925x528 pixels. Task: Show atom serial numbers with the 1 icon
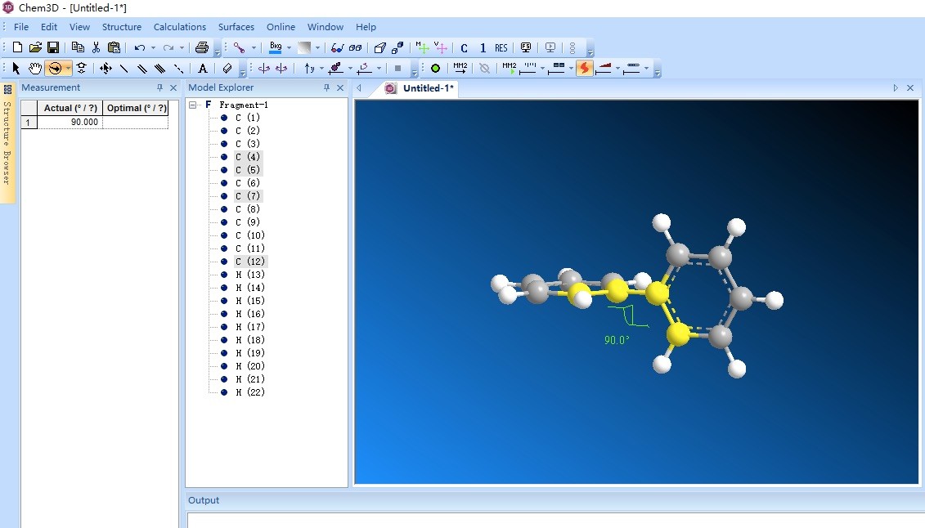[x=482, y=47]
